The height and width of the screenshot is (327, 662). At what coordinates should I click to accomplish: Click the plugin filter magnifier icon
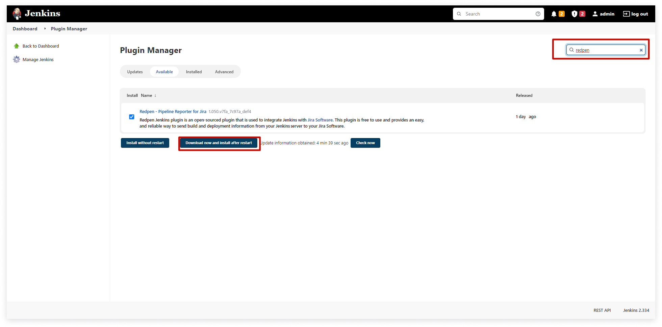pyautogui.click(x=571, y=50)
